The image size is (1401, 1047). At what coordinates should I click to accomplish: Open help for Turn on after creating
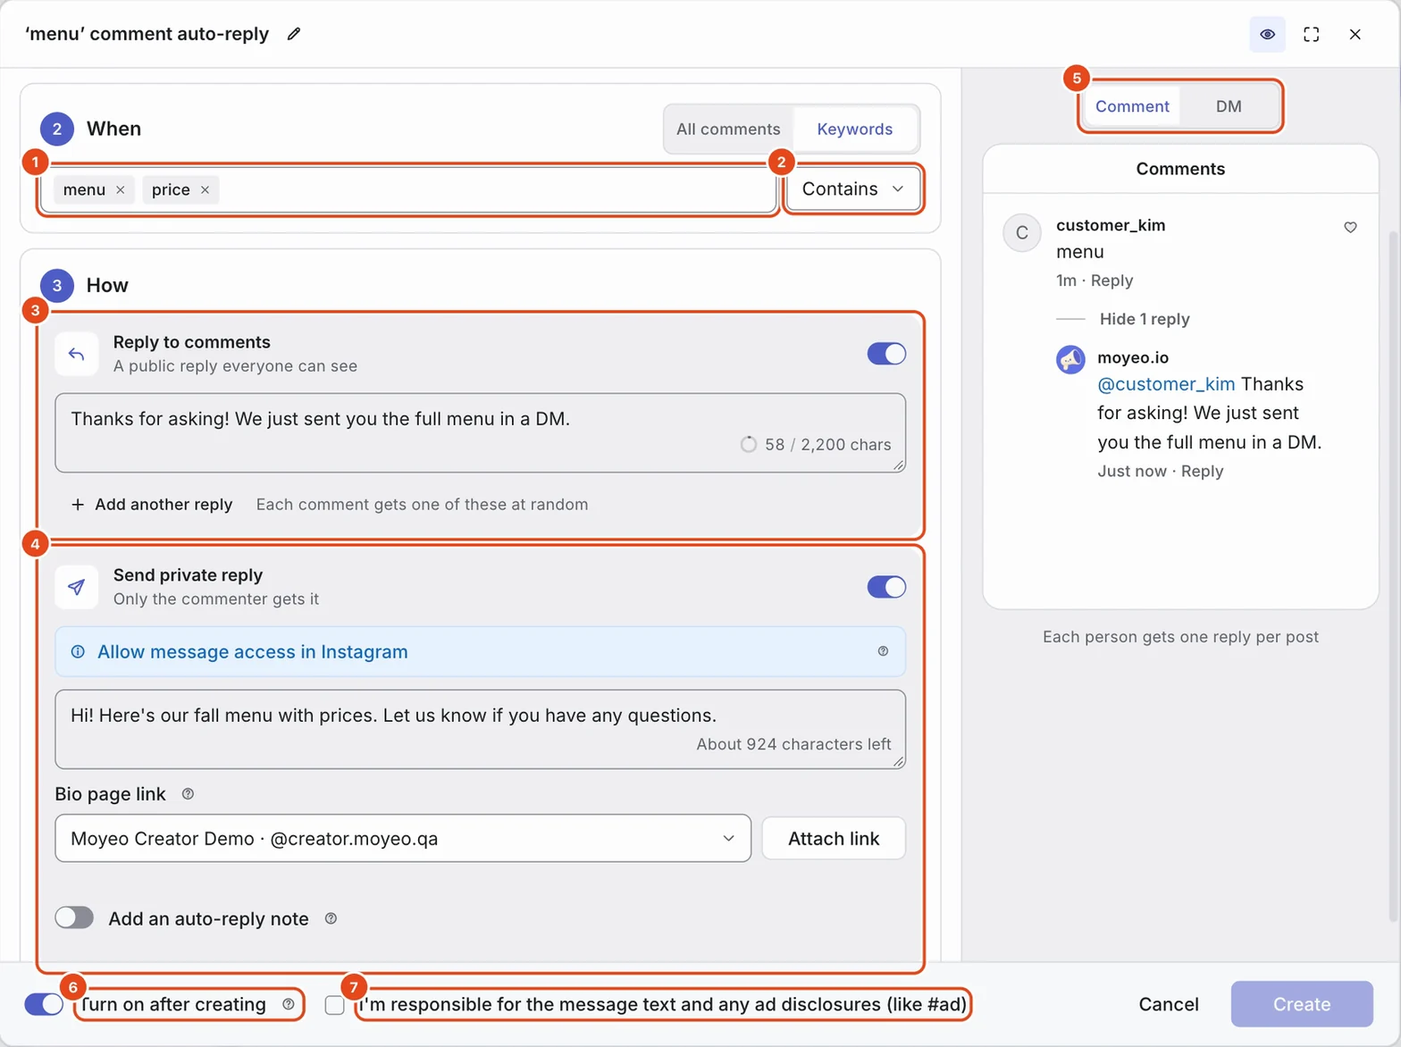[x=288, y=1004]
